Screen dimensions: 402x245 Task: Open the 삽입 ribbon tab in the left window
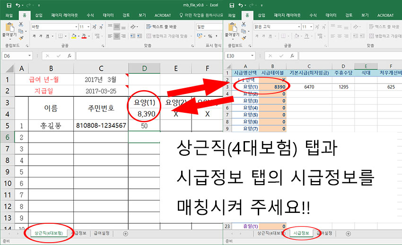tap(38, 15)
